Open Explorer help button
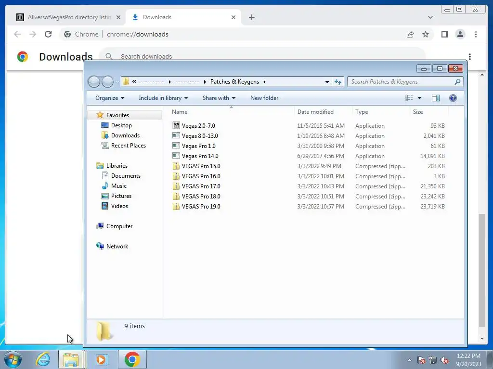The height and width of the screenshot is (369, 493). click(453, 98)
